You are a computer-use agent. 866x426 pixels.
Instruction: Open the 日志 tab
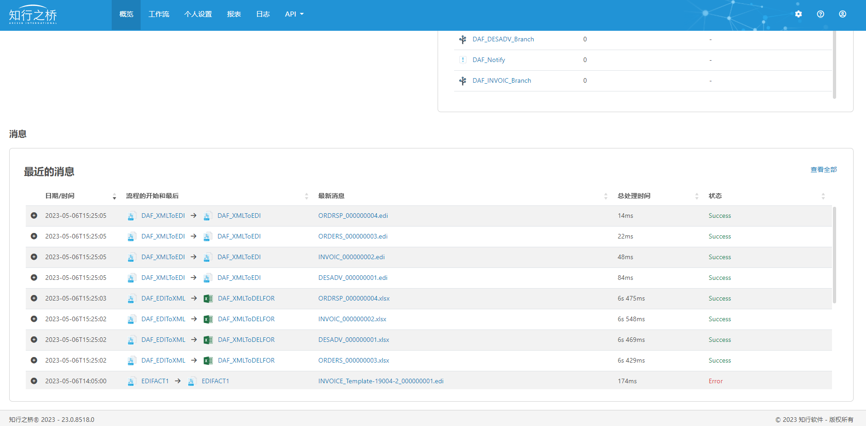(x=263, y=15)
